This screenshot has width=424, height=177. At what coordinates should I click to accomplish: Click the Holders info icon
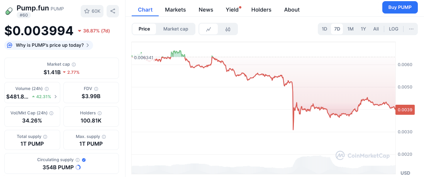click(x=100, y=113)
